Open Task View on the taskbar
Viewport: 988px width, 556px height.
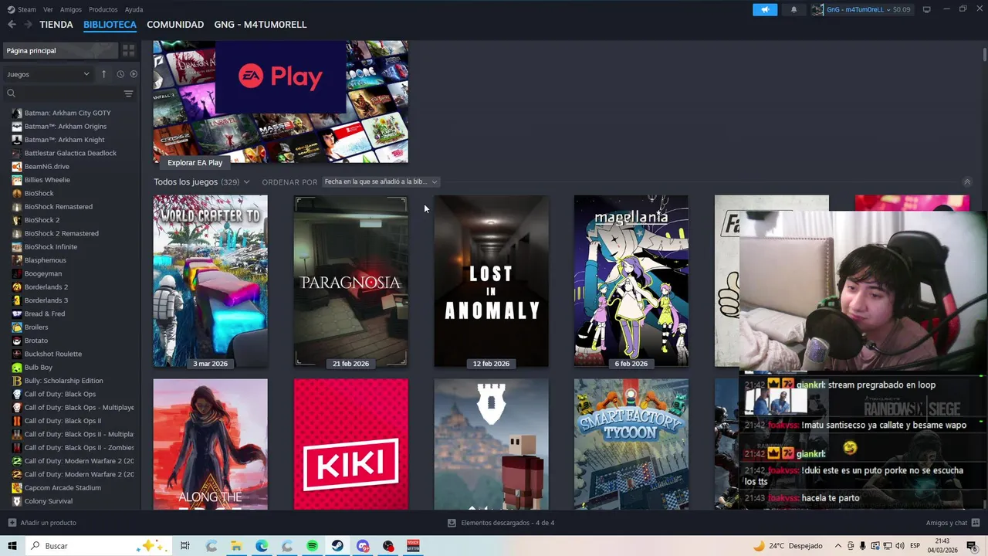point(185,546)
